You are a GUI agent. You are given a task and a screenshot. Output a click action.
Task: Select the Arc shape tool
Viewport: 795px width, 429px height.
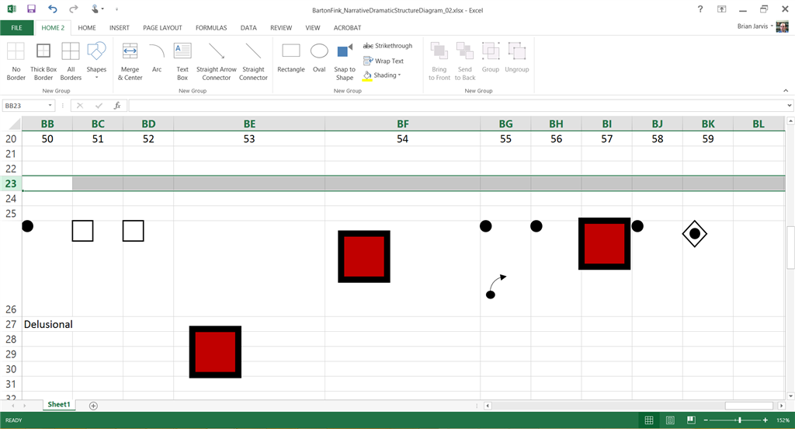coord(157,58)
